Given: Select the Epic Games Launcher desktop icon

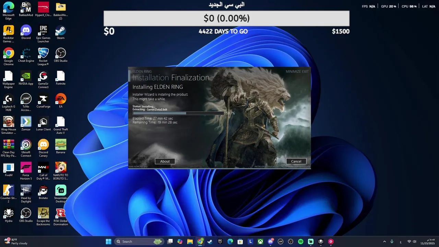Looking at the screenshot, I should click(43, 34).
